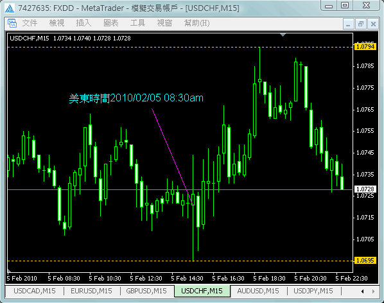Restore the inner chart window
The image size is (384, 303).
tap(361, 24)
